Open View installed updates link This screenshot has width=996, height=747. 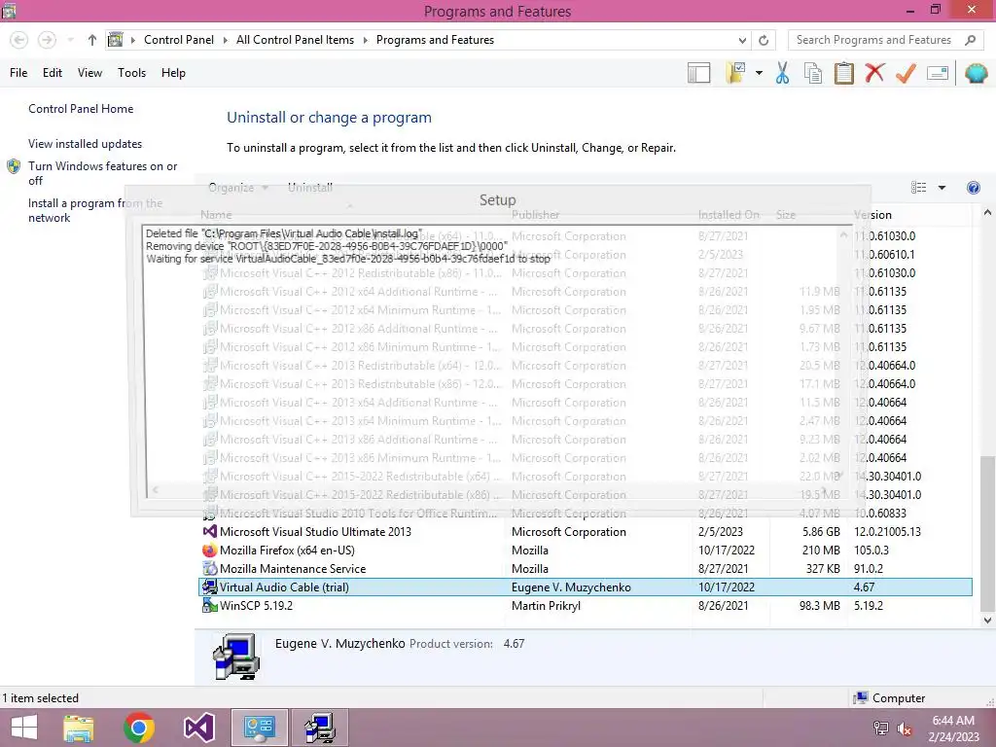pos(86,144)
